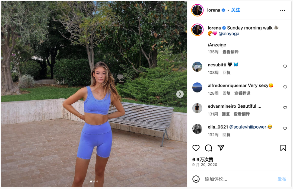Like nesubitti's comment with the heart

point(285,66)
